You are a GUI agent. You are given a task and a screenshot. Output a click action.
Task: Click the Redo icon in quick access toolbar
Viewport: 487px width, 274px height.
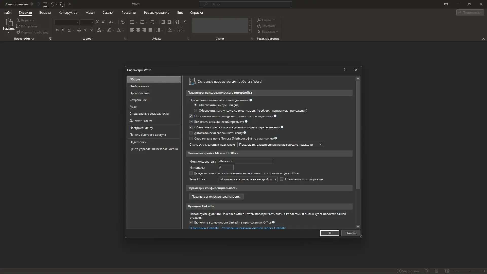62,4
